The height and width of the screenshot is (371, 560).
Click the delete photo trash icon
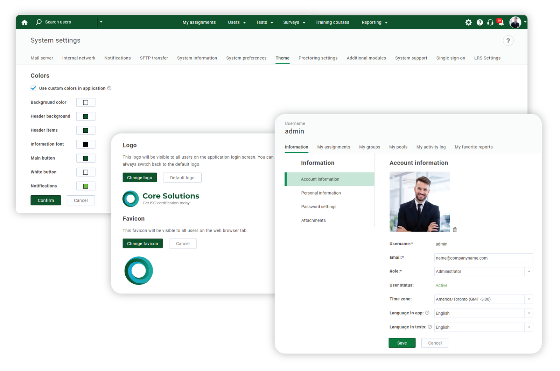[455, 230]
